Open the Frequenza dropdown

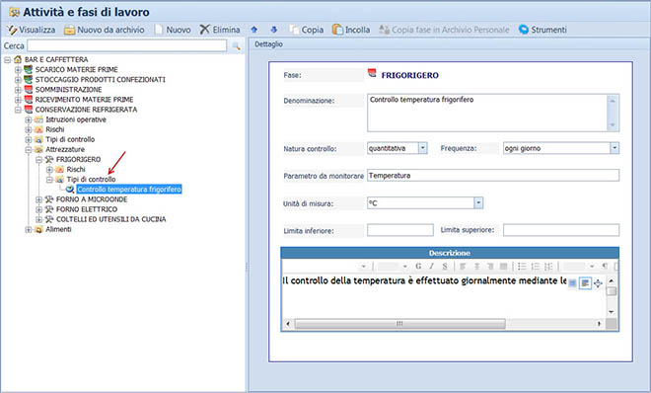coord(615,148)
